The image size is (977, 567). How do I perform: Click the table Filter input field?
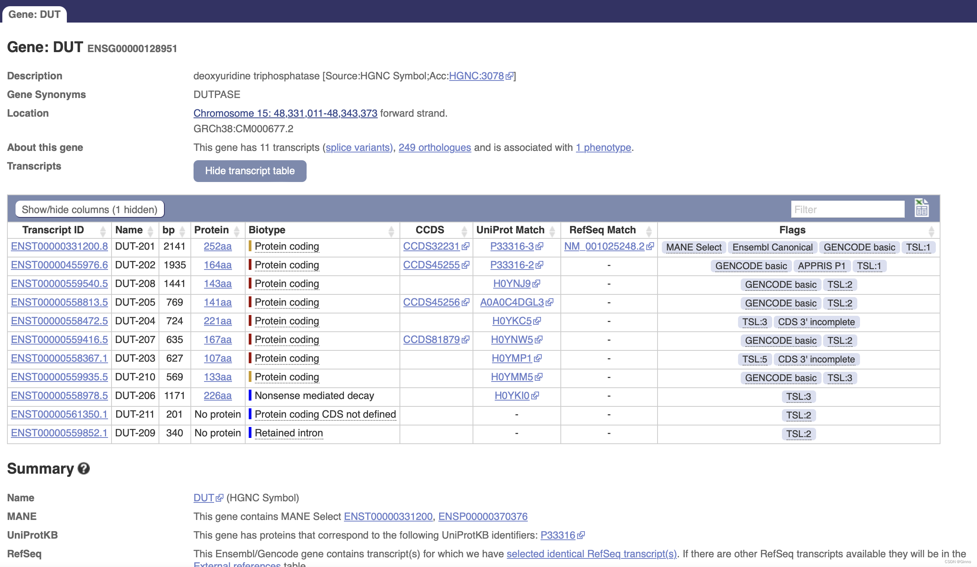coord(848,210)
